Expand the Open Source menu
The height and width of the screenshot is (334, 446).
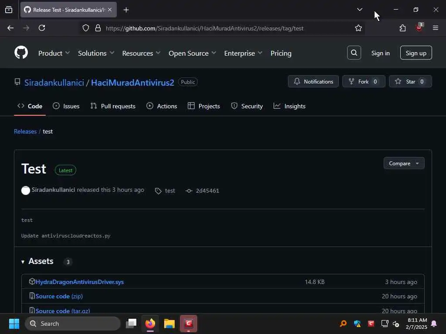click(x=192, y=53)
